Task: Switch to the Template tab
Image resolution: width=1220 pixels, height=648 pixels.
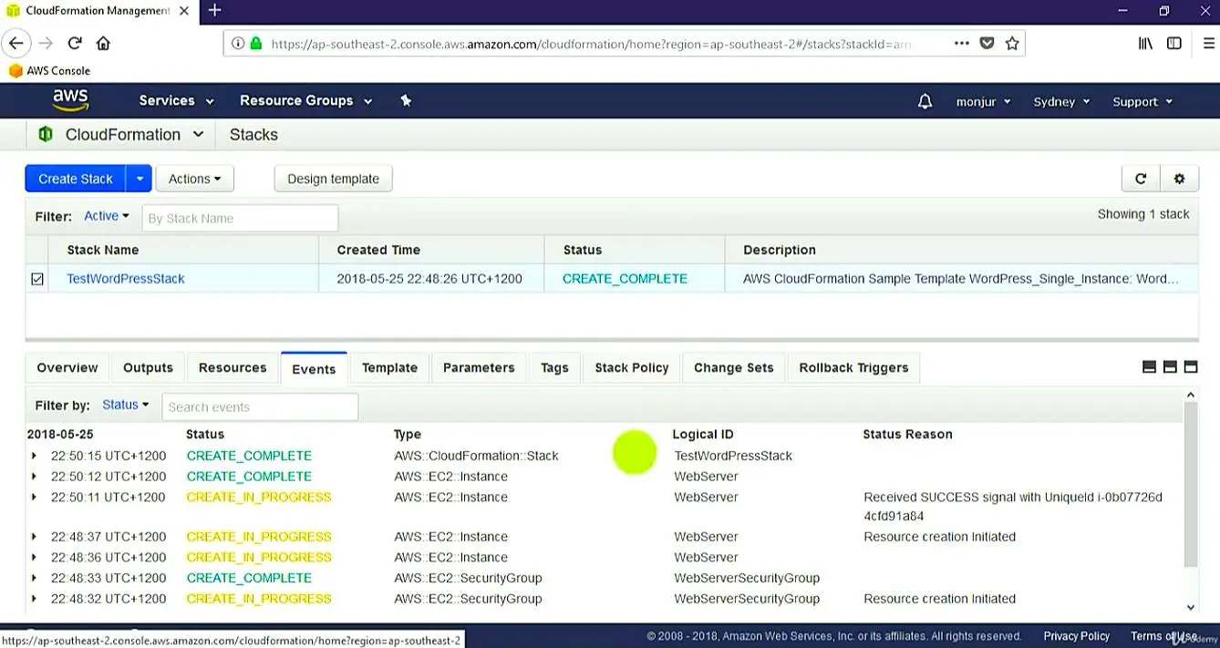Action: [x=389, y=367]
